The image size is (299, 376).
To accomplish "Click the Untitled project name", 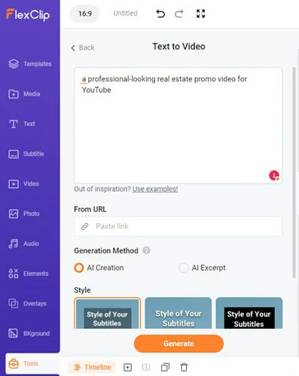I will (x=125, y=14).
